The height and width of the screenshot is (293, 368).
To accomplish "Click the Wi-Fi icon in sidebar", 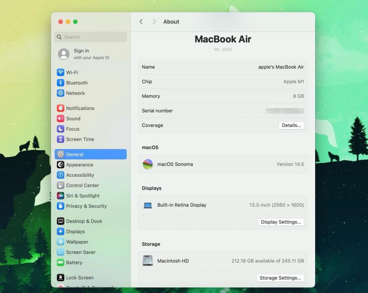I will [x=61, y=72].
